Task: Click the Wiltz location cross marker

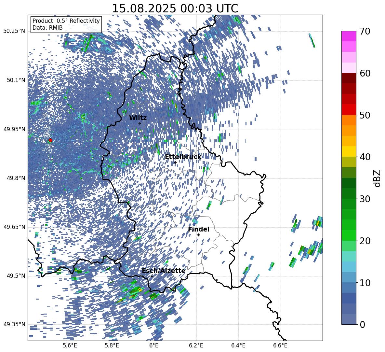Action: pyautogui.click(x=139, y=123)
